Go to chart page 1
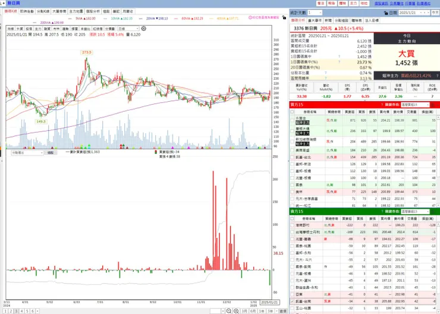The height and width of the screenshot is (314, 440). (x=5, y=311)
